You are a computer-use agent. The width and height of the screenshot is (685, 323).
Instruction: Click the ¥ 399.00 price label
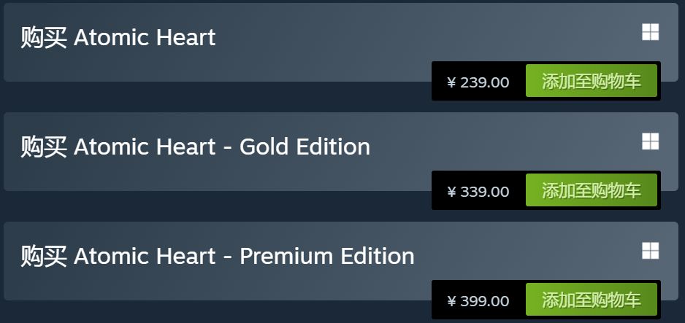coord(478,301)
